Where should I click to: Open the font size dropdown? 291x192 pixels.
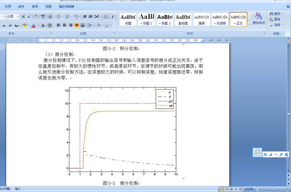[18, 17]
